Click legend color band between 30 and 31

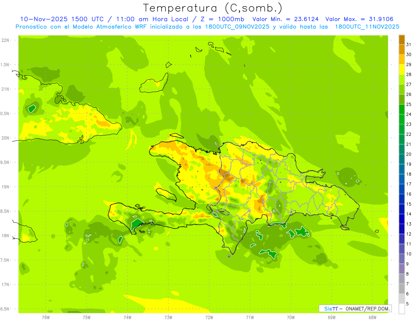[402, 49]
